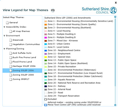The height and width of the screenshot is (108, 118).
Task: Select the Bush Fire Prone Land theme
Action: tap(24, 57)
